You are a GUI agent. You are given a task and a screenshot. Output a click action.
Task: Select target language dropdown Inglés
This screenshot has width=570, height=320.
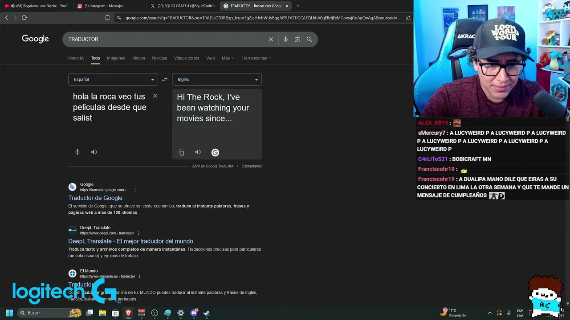coord(217,80)
